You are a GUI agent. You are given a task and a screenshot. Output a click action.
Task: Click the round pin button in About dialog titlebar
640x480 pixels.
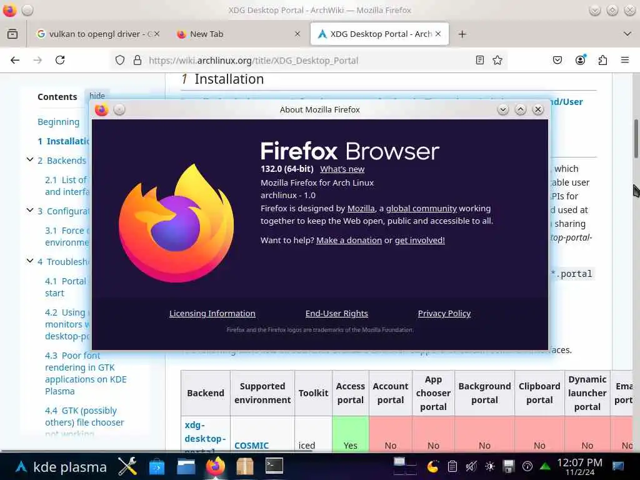(x=119, y=109)
